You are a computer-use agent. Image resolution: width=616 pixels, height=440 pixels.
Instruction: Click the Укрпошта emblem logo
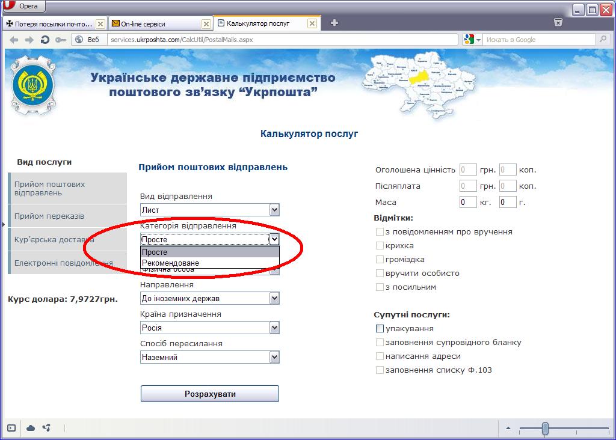click(x=33, y=85)
